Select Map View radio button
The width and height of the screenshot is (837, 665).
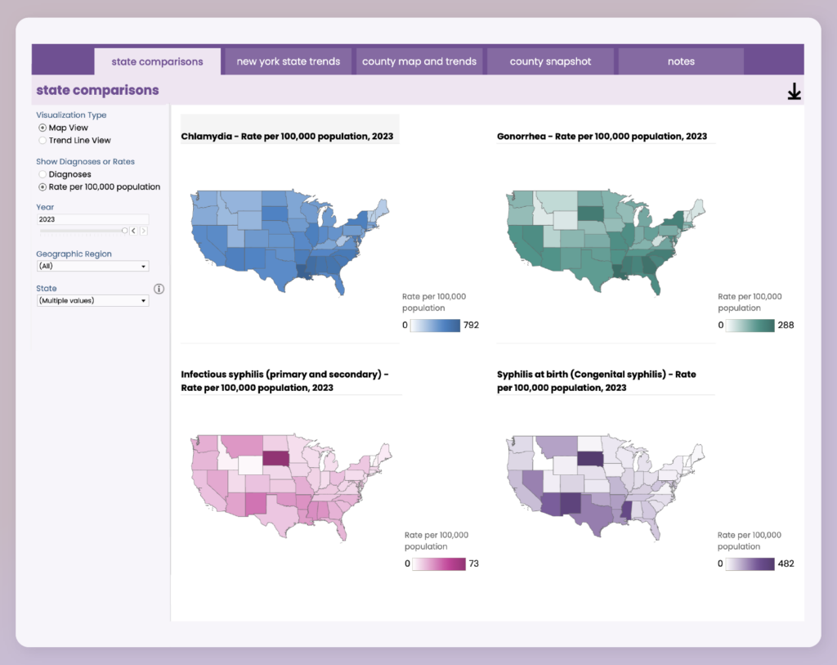point(43,128)
